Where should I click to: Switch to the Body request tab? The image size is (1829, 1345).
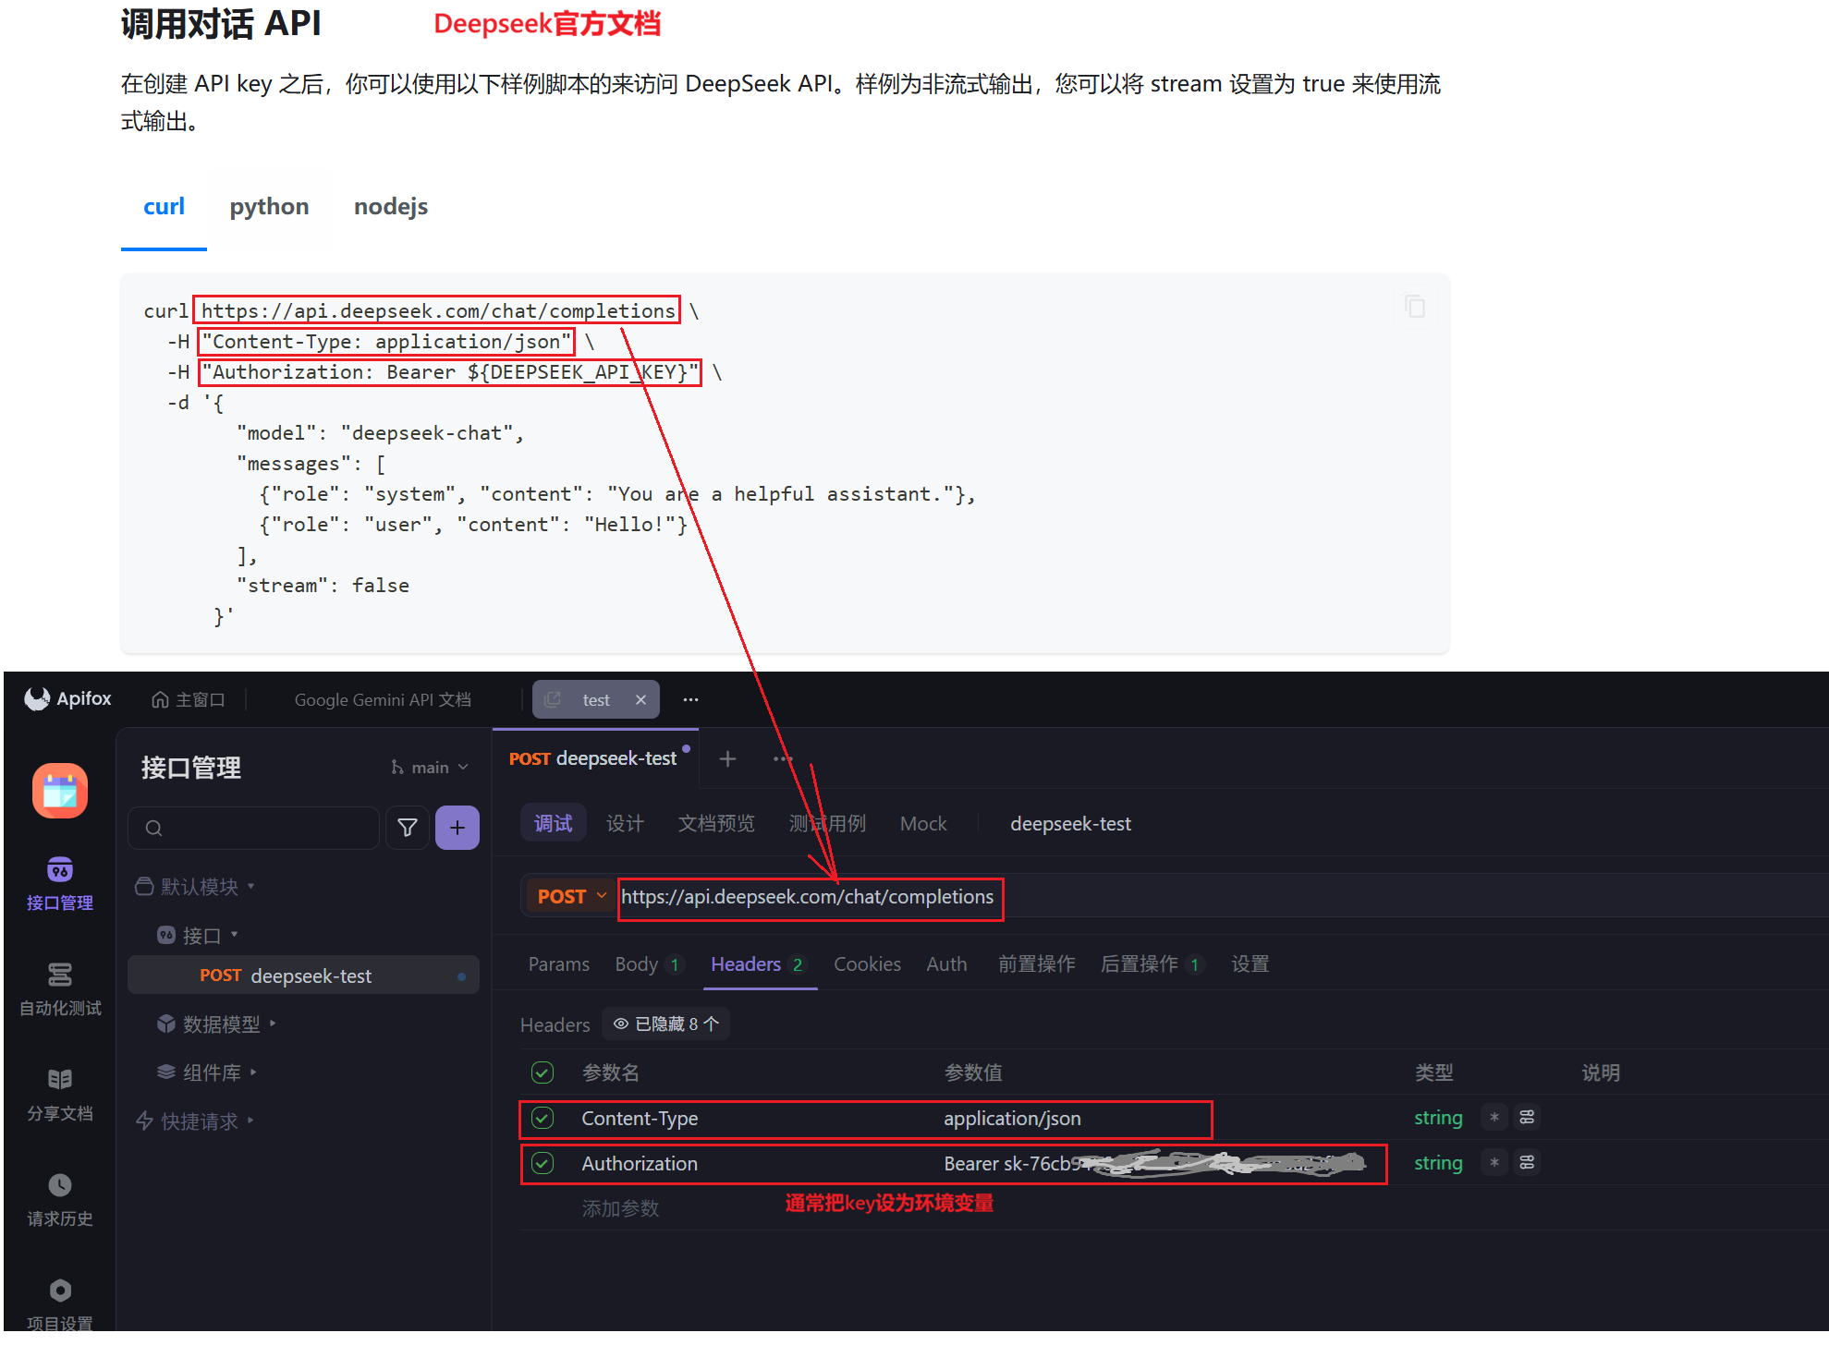pyautogui.click(x=636, y=964)
